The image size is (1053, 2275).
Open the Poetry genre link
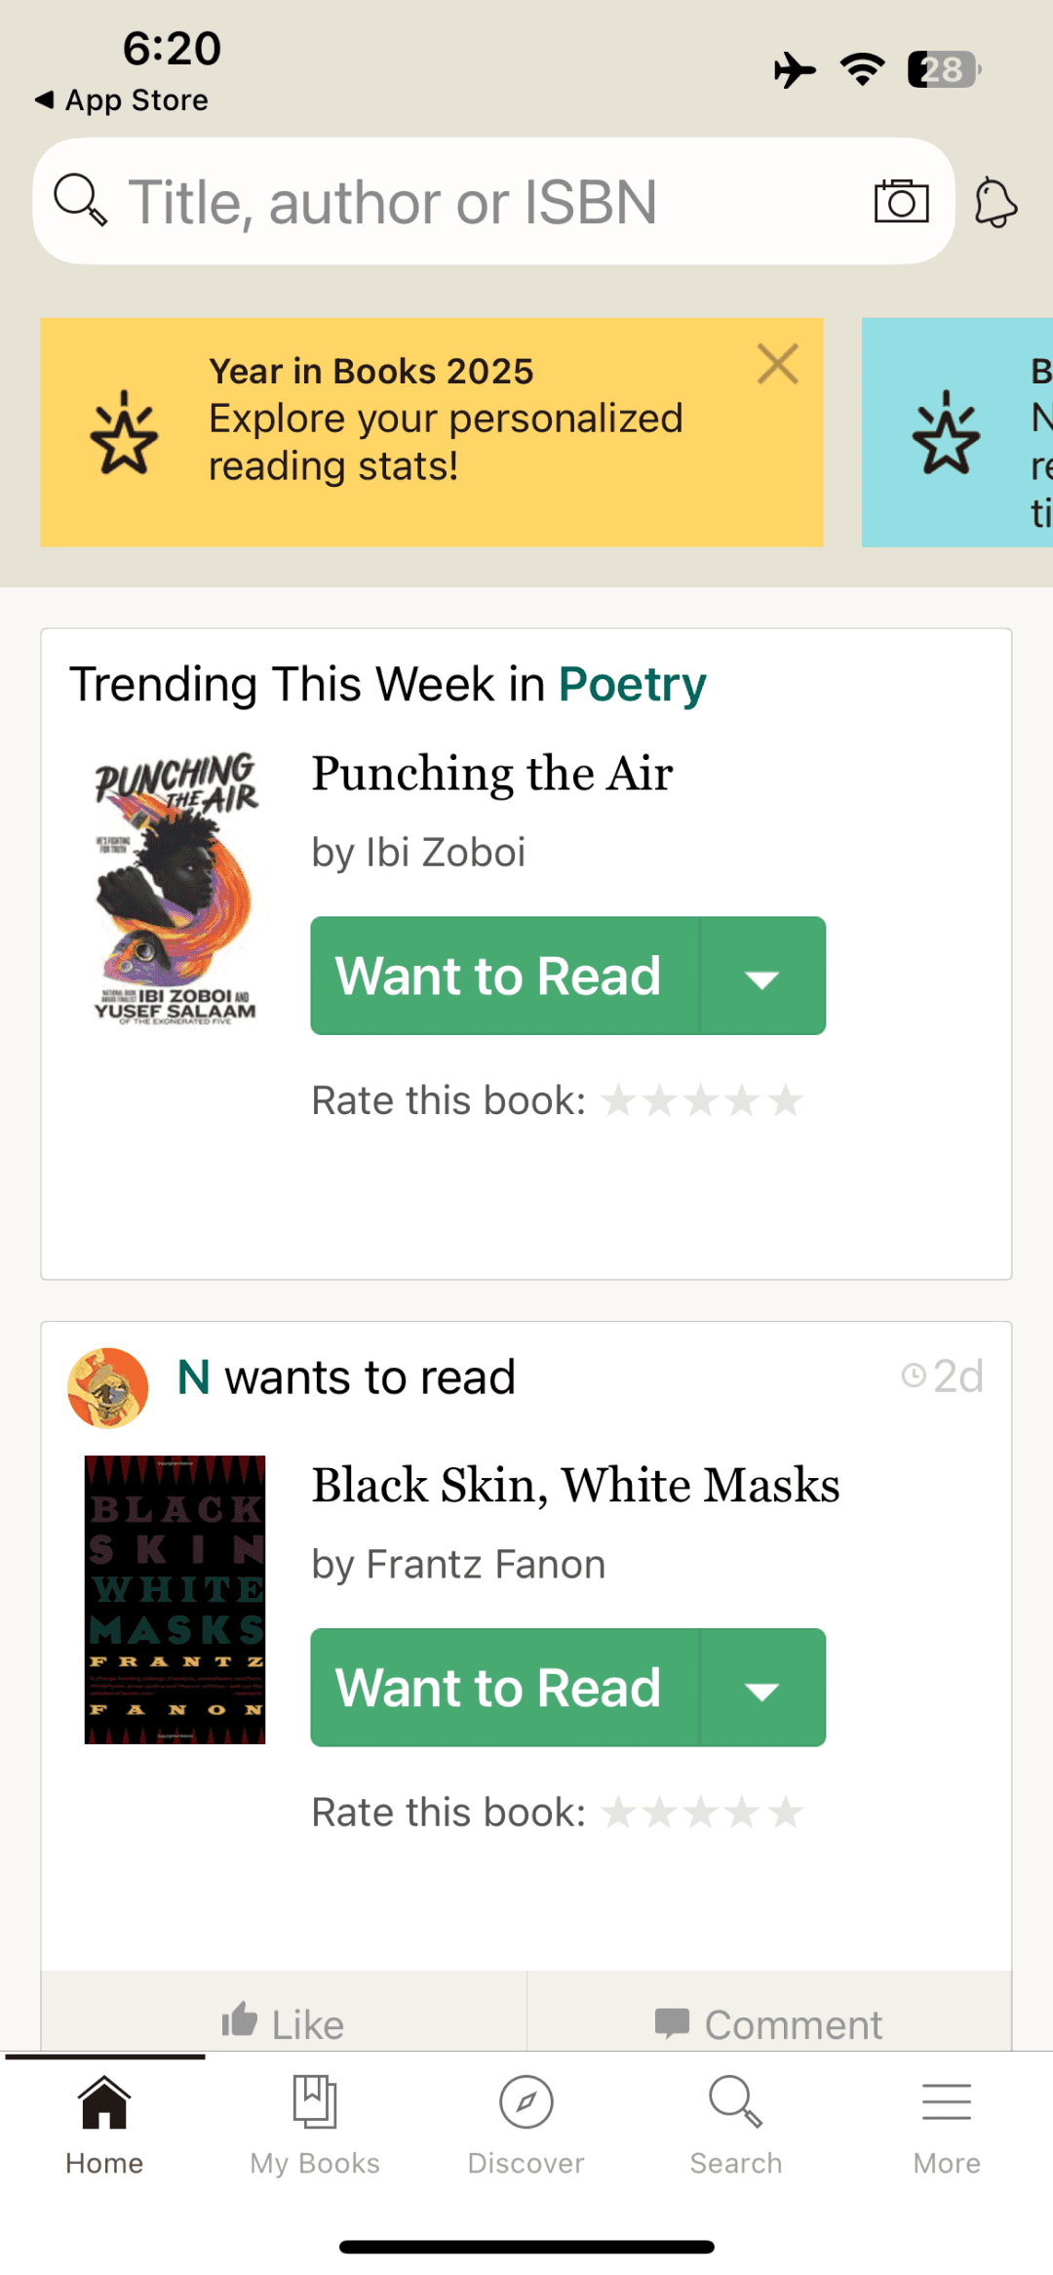pos(633,684)
